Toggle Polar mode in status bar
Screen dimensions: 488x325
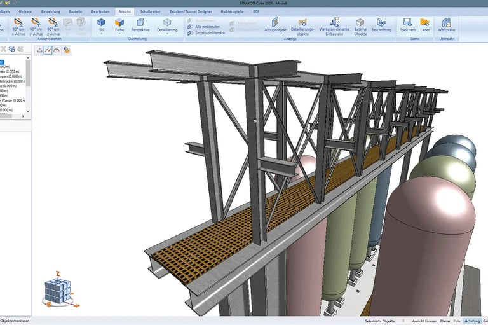(457, 321)
